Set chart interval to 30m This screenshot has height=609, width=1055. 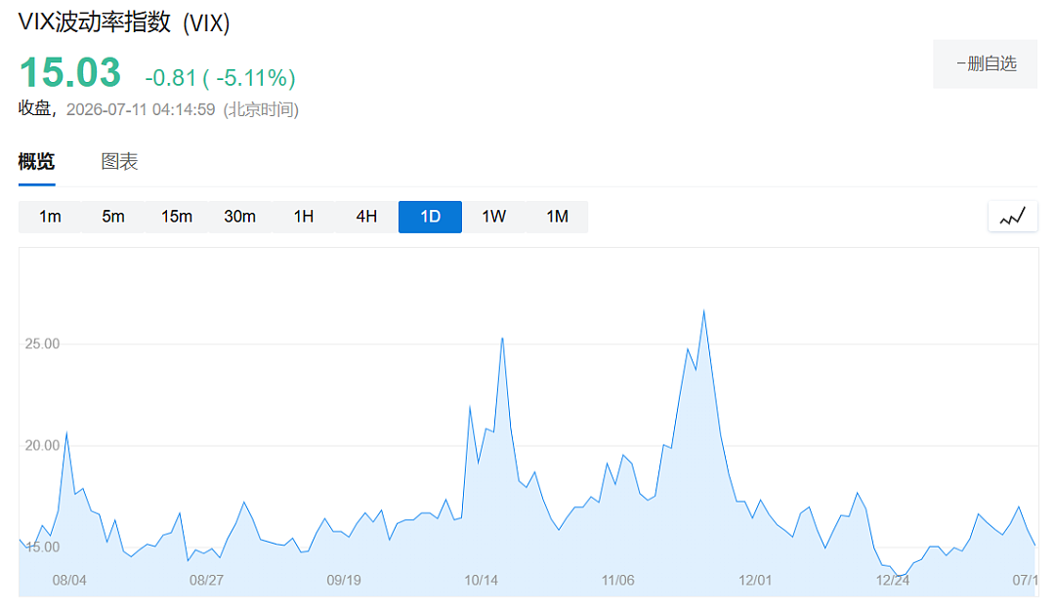[239, 217]
